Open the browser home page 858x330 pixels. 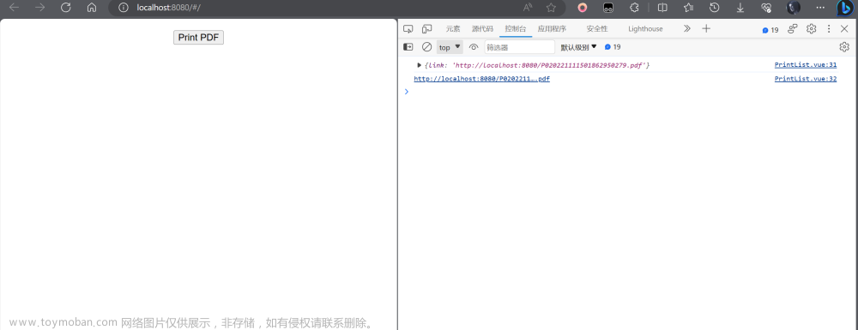(x=92, y=8)
